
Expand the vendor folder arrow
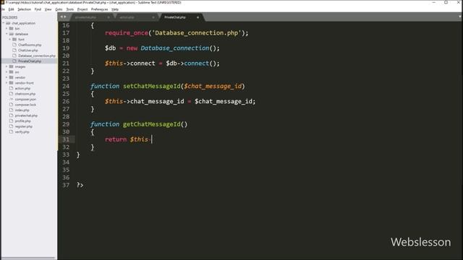tap(7, 77)
